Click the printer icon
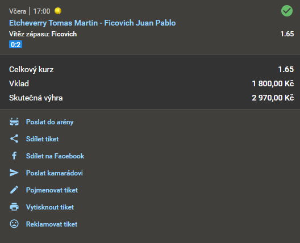This screenshot has width=300, height=243. click(14, 207)
